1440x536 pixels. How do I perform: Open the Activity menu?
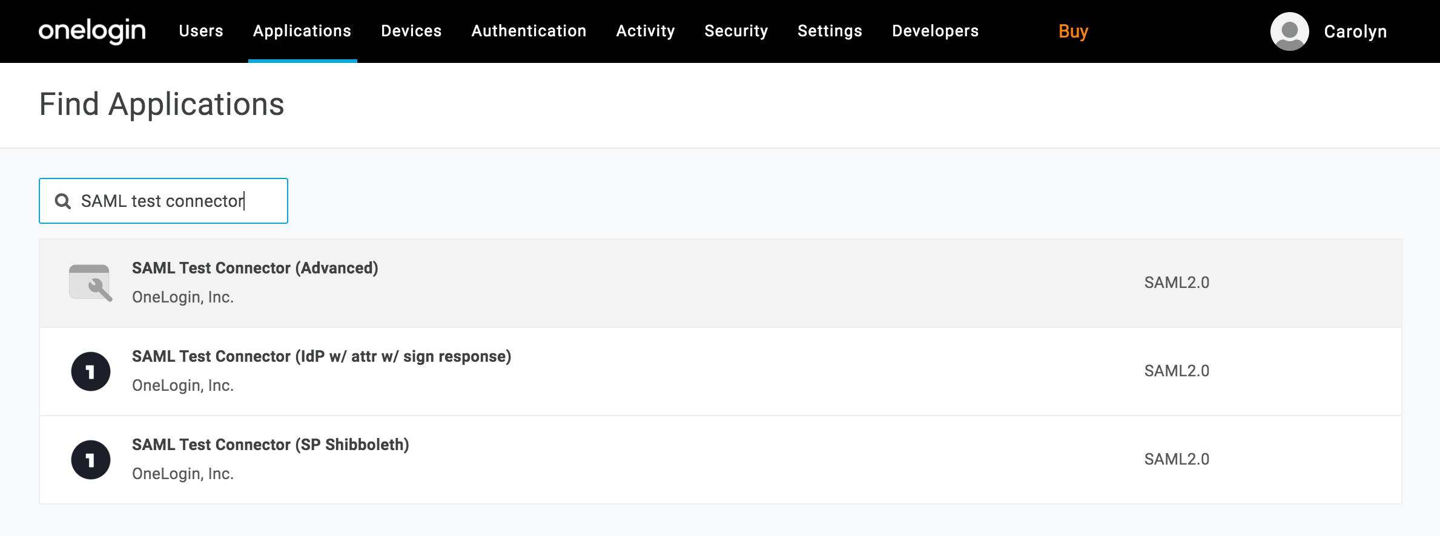[x=646, y=31]
